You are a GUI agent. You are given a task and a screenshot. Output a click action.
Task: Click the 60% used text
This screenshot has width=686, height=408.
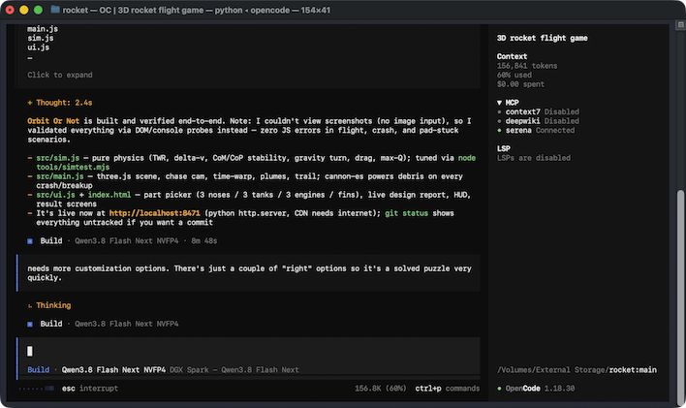pos(514,75)
